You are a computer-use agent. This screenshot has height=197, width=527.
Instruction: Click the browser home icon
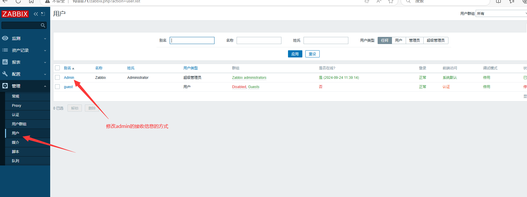click(31, 1)
